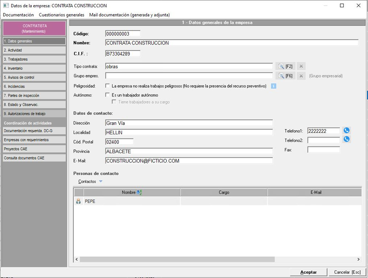Check 'Es un trabajador autónomo' checkbox

[108, 95]
